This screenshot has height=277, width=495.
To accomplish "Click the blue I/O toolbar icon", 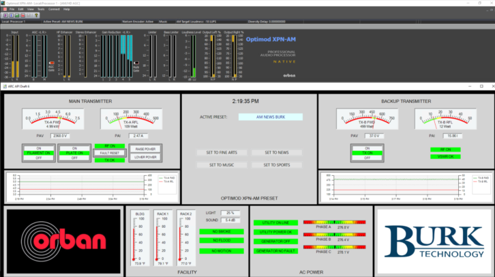I will tap(12, 15).
